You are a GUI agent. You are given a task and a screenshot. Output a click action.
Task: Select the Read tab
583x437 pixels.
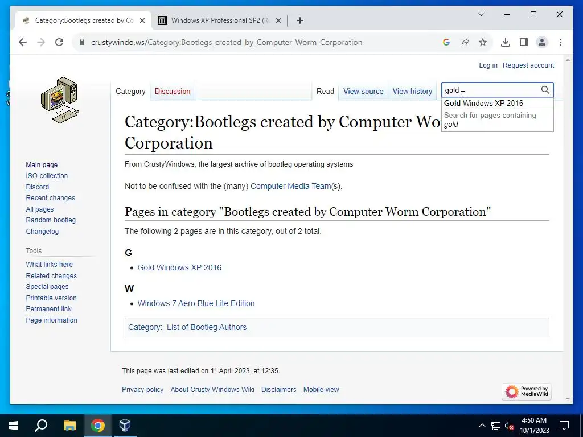(325, 92)
